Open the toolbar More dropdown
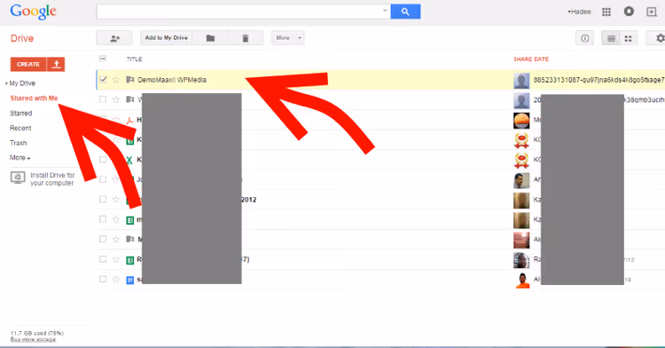 pos(287,38)
